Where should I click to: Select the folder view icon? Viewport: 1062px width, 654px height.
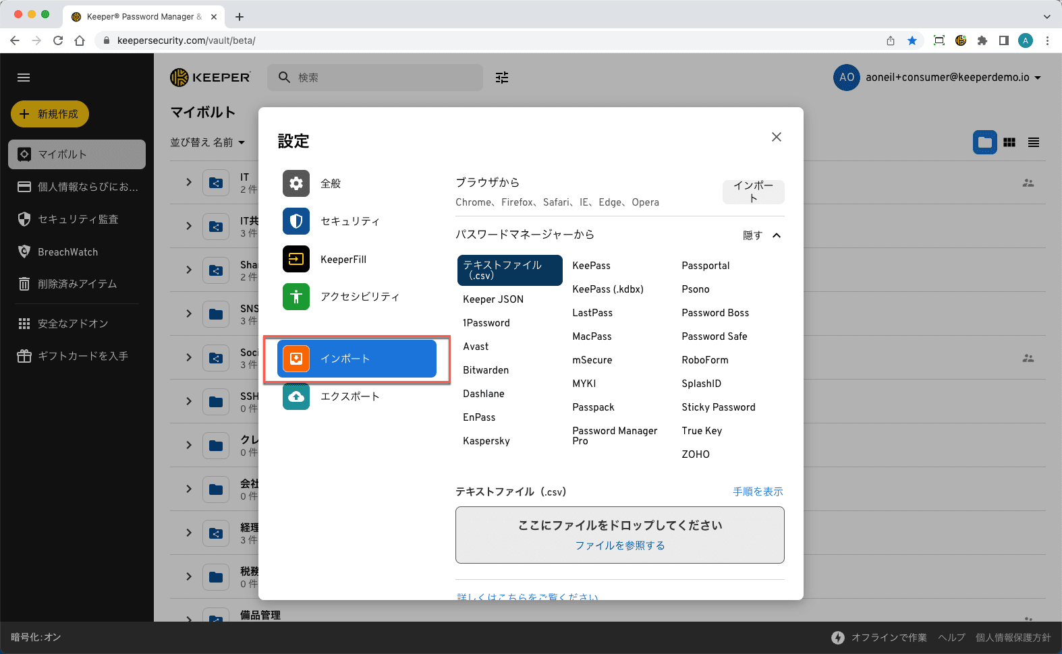(x=984, y=142)
